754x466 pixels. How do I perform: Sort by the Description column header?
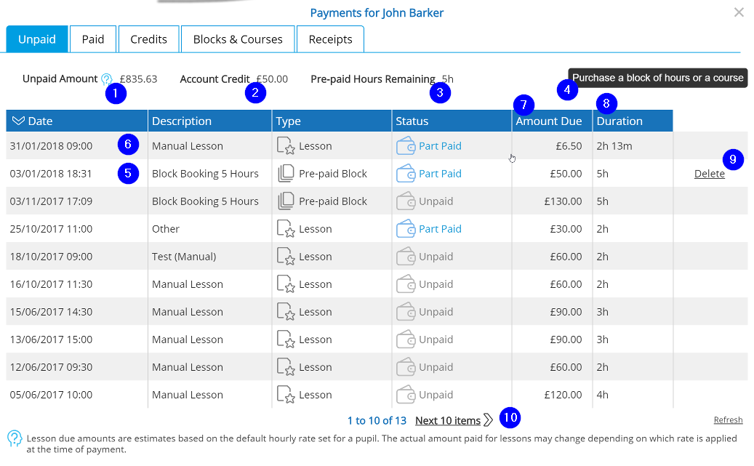[x=209, y=121]
